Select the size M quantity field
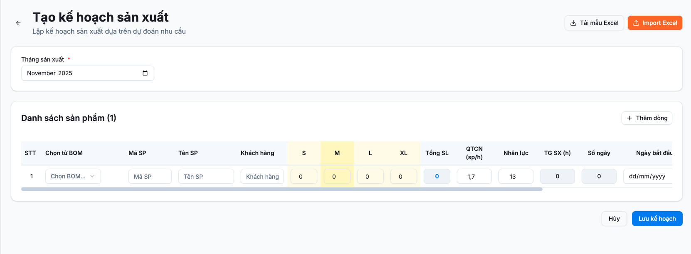 tap(337, 176)
